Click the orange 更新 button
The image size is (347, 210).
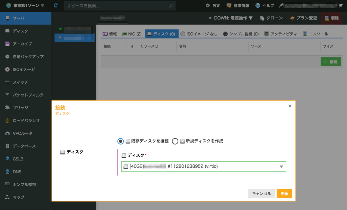tap(284, 193)
